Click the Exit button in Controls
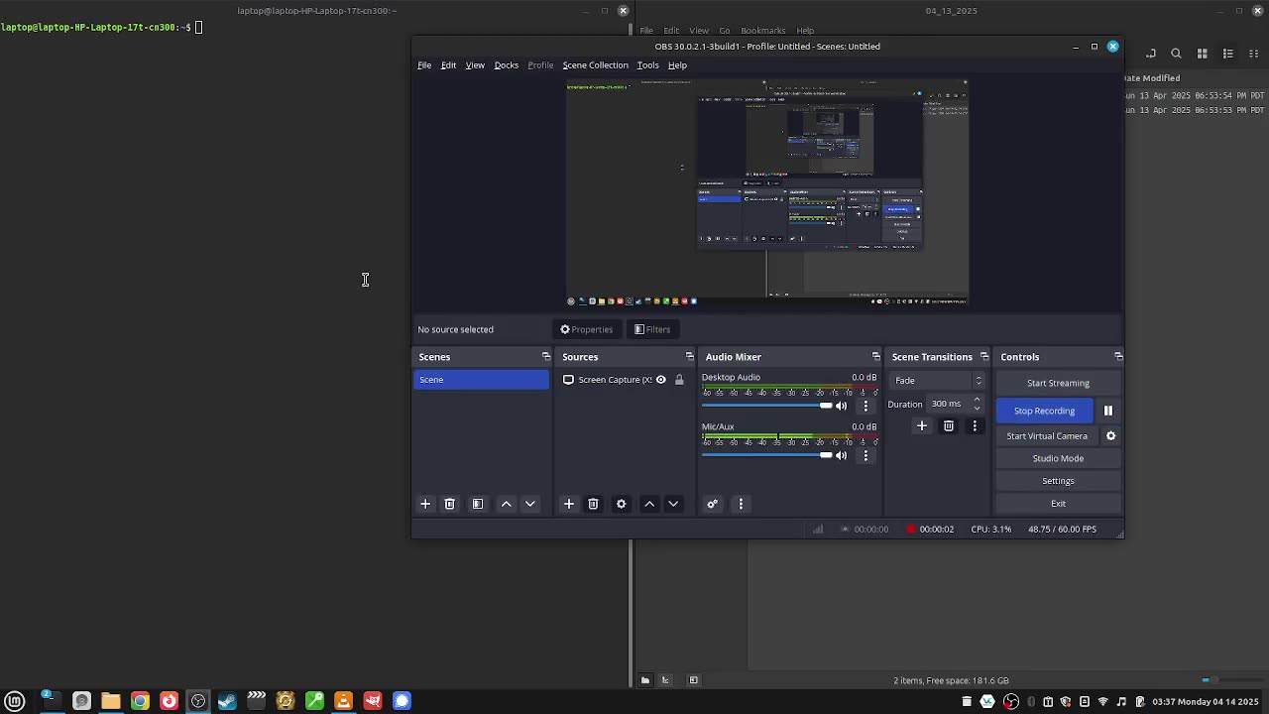This screenshot has width=1269, height=714. pos(1058,504)
